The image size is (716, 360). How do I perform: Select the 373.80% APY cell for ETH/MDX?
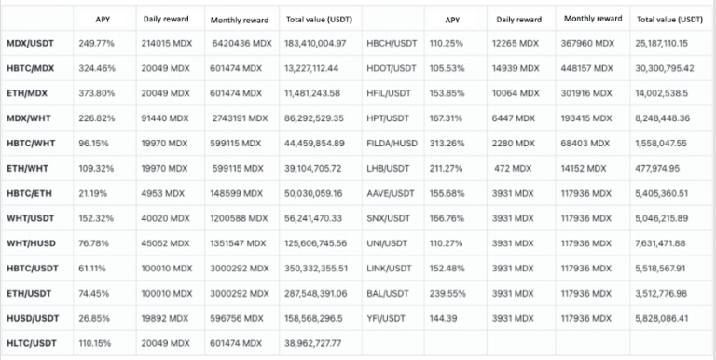point(97,93)
